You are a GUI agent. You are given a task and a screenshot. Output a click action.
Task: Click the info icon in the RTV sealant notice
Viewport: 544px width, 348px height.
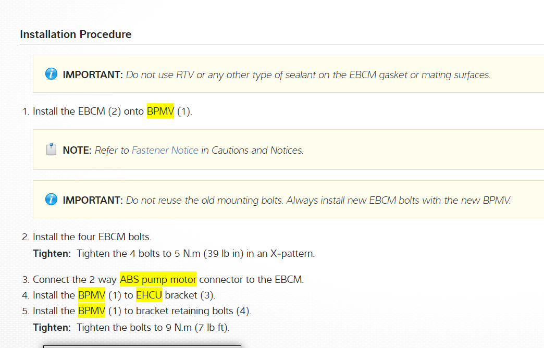pos(51,74)
